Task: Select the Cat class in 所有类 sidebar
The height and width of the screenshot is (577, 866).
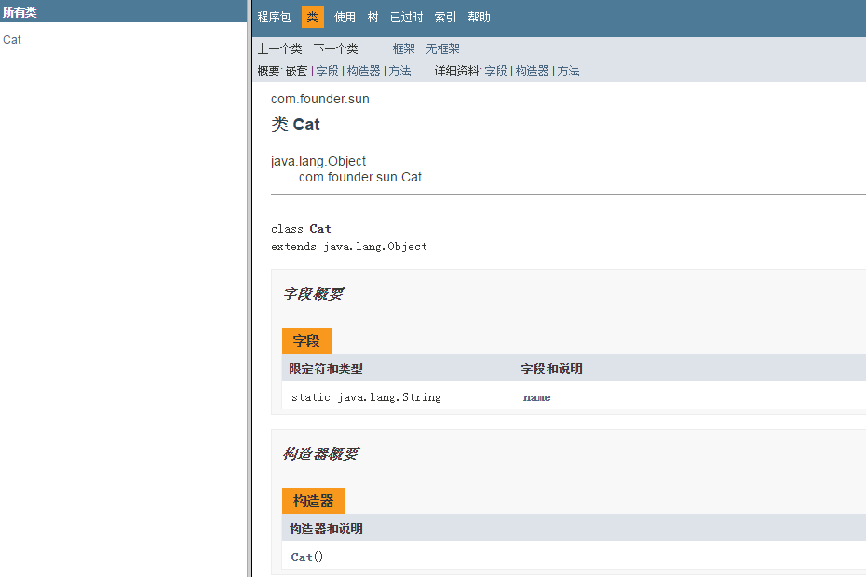Action: pos(11,39)
